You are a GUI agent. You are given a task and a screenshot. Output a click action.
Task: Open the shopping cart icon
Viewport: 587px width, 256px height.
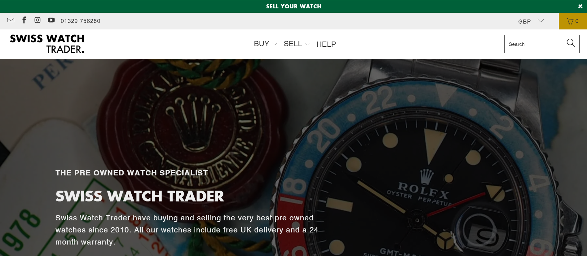pos(573,21)
